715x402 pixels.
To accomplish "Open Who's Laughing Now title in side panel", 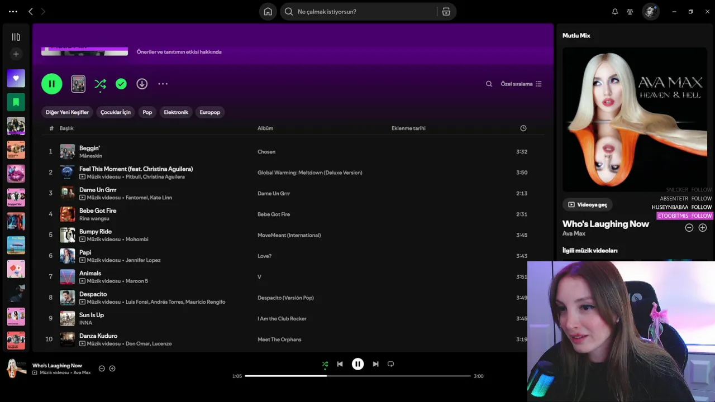I will (606, 224).
